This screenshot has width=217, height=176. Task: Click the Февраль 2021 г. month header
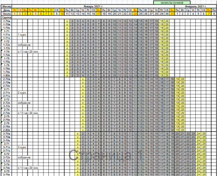(x=195, y=6)
